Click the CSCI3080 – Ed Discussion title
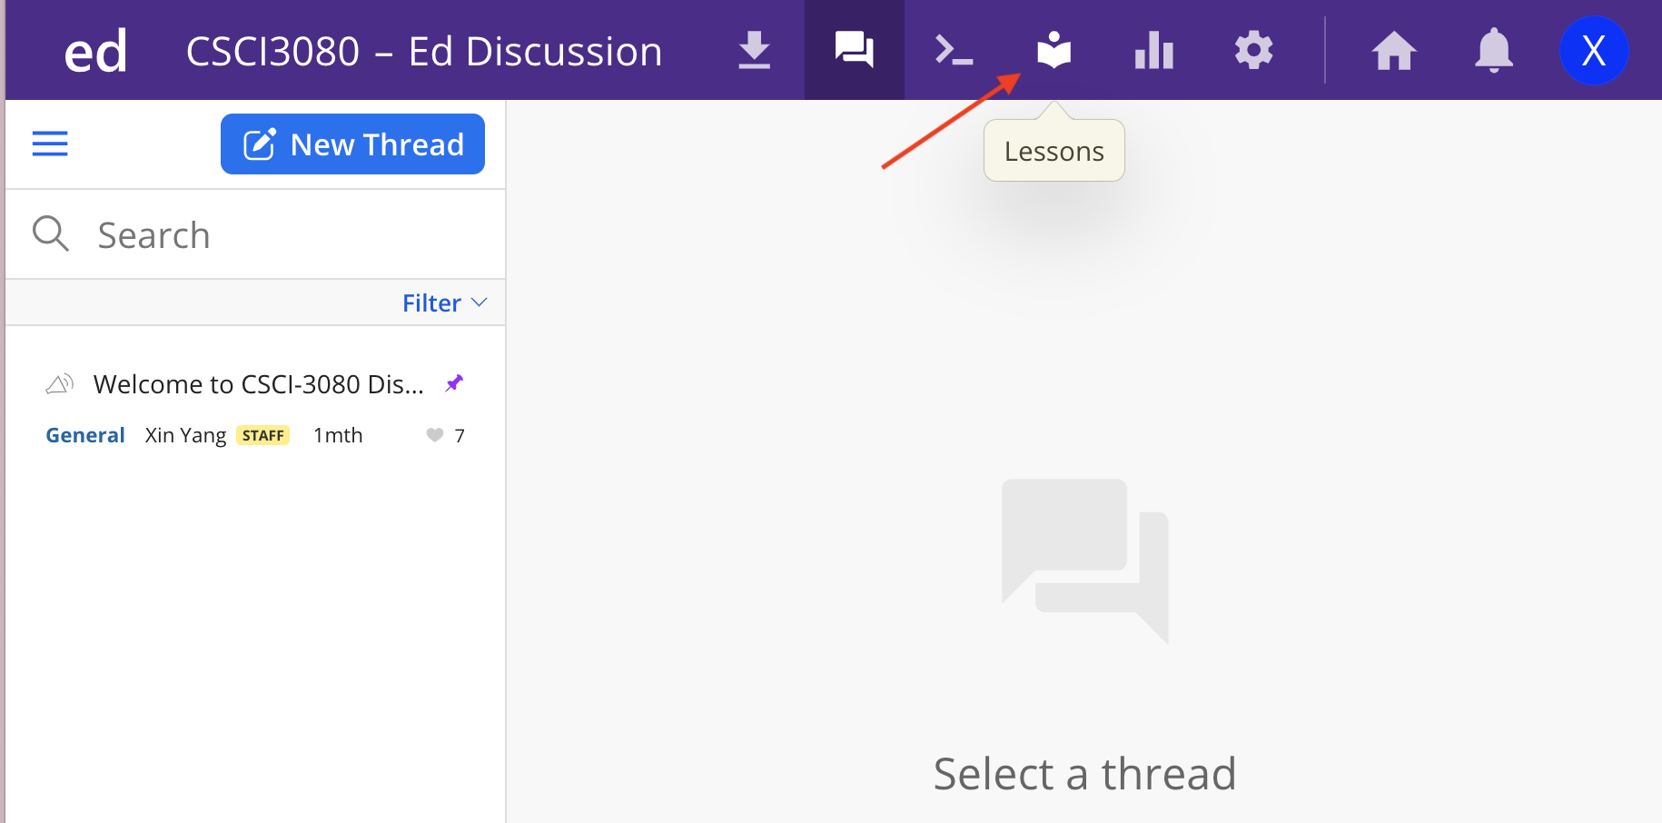This screenshot has width=1662, height=823. 424,52
